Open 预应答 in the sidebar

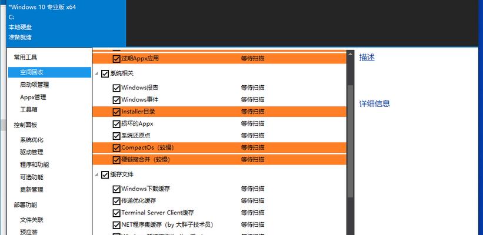(29, 232)
